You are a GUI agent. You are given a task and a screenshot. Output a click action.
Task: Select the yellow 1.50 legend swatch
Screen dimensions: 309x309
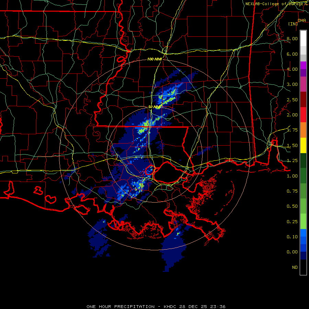click(x=303, y=145)
